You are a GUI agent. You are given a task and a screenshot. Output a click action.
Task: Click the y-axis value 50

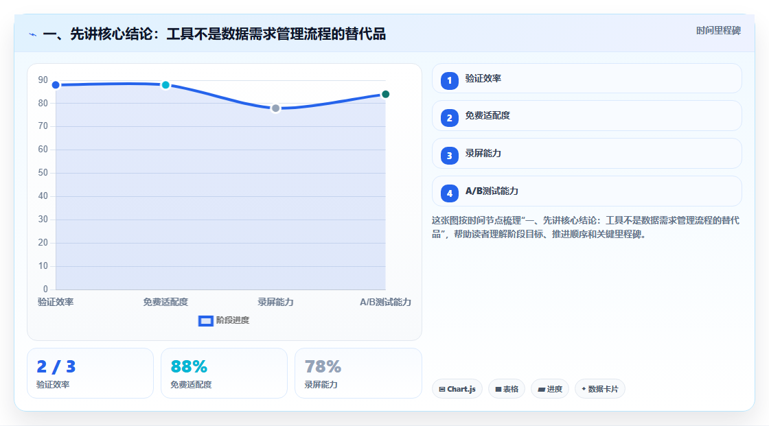[x=43, y=173]
